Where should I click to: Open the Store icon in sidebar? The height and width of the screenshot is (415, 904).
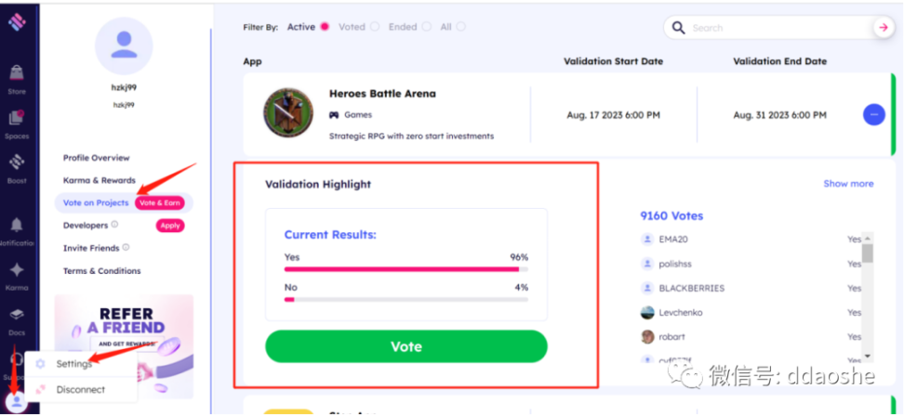click(x=16, y=73)
